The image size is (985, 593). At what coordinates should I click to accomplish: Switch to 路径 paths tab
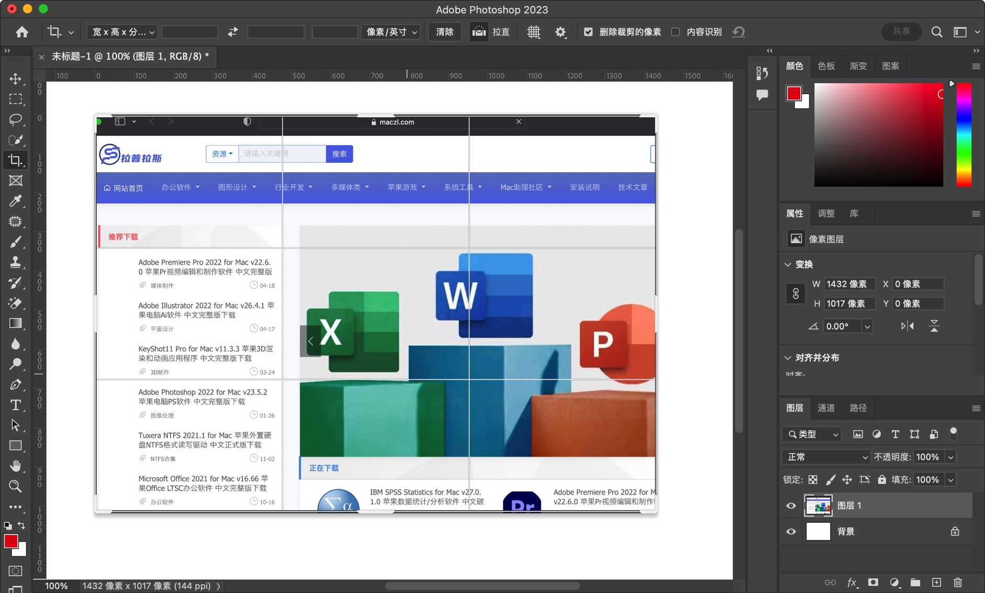858,408
